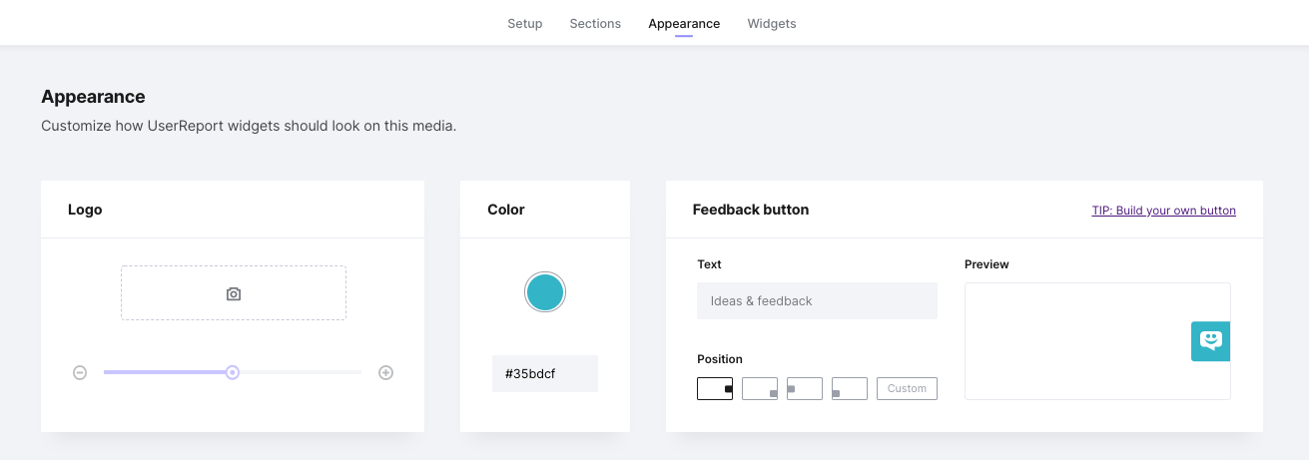This screenshot has height=460, width=1309.
Task: Select the Appearance tab
Action: point(684,23)
